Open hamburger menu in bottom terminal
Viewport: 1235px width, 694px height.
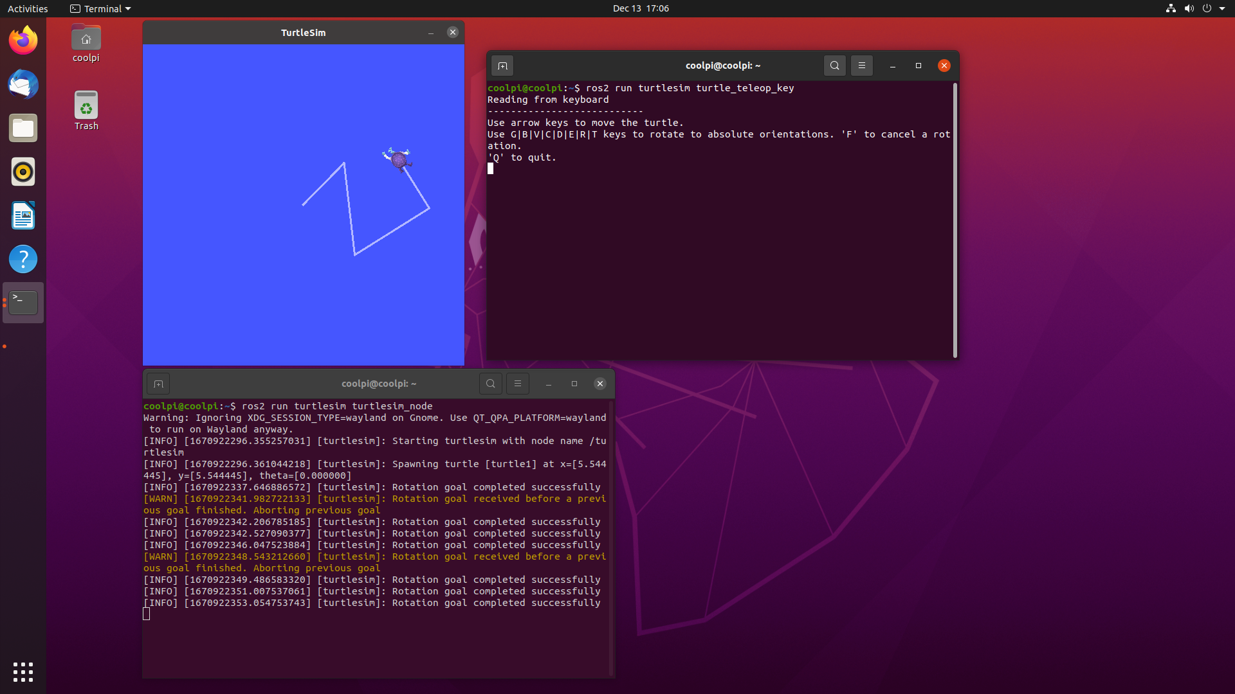tap(518, 384)
